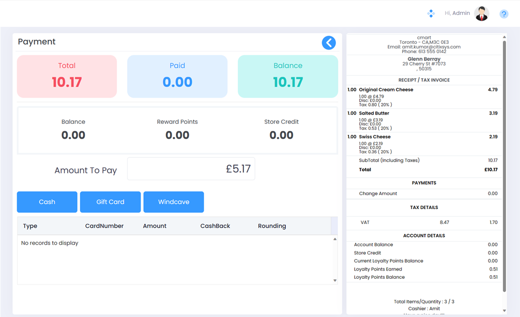Viewport: 520px width, 317px height.
Task: Choose the Gift Card payment button
Action: point(110,202)
